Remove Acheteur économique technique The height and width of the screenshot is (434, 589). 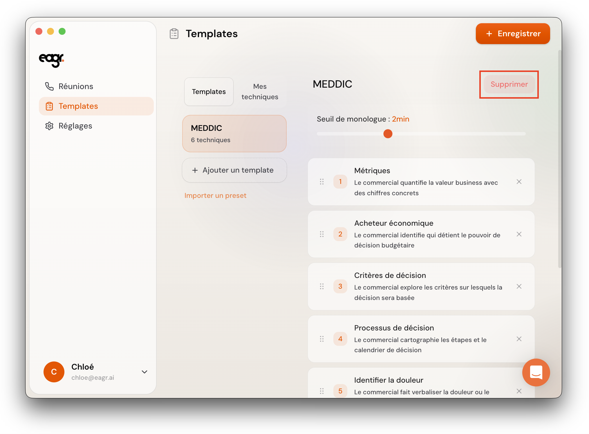tap(519, 234)
